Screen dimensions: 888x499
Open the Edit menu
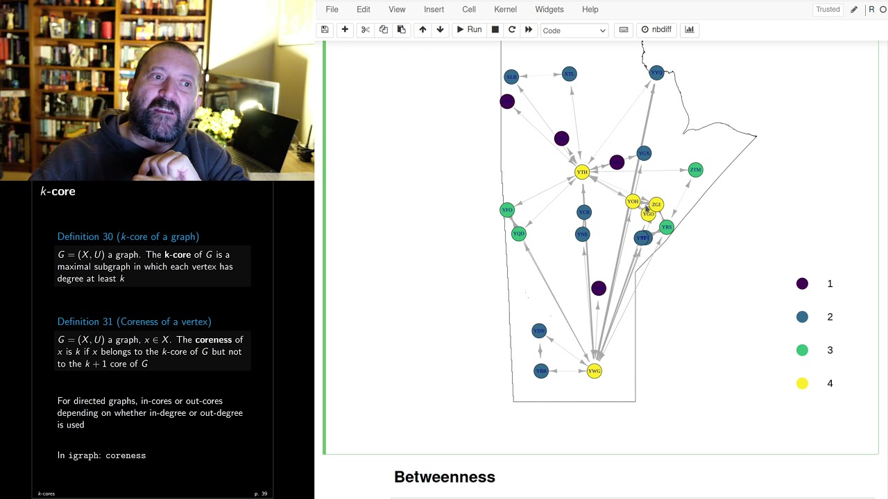(x=364, y=10)
